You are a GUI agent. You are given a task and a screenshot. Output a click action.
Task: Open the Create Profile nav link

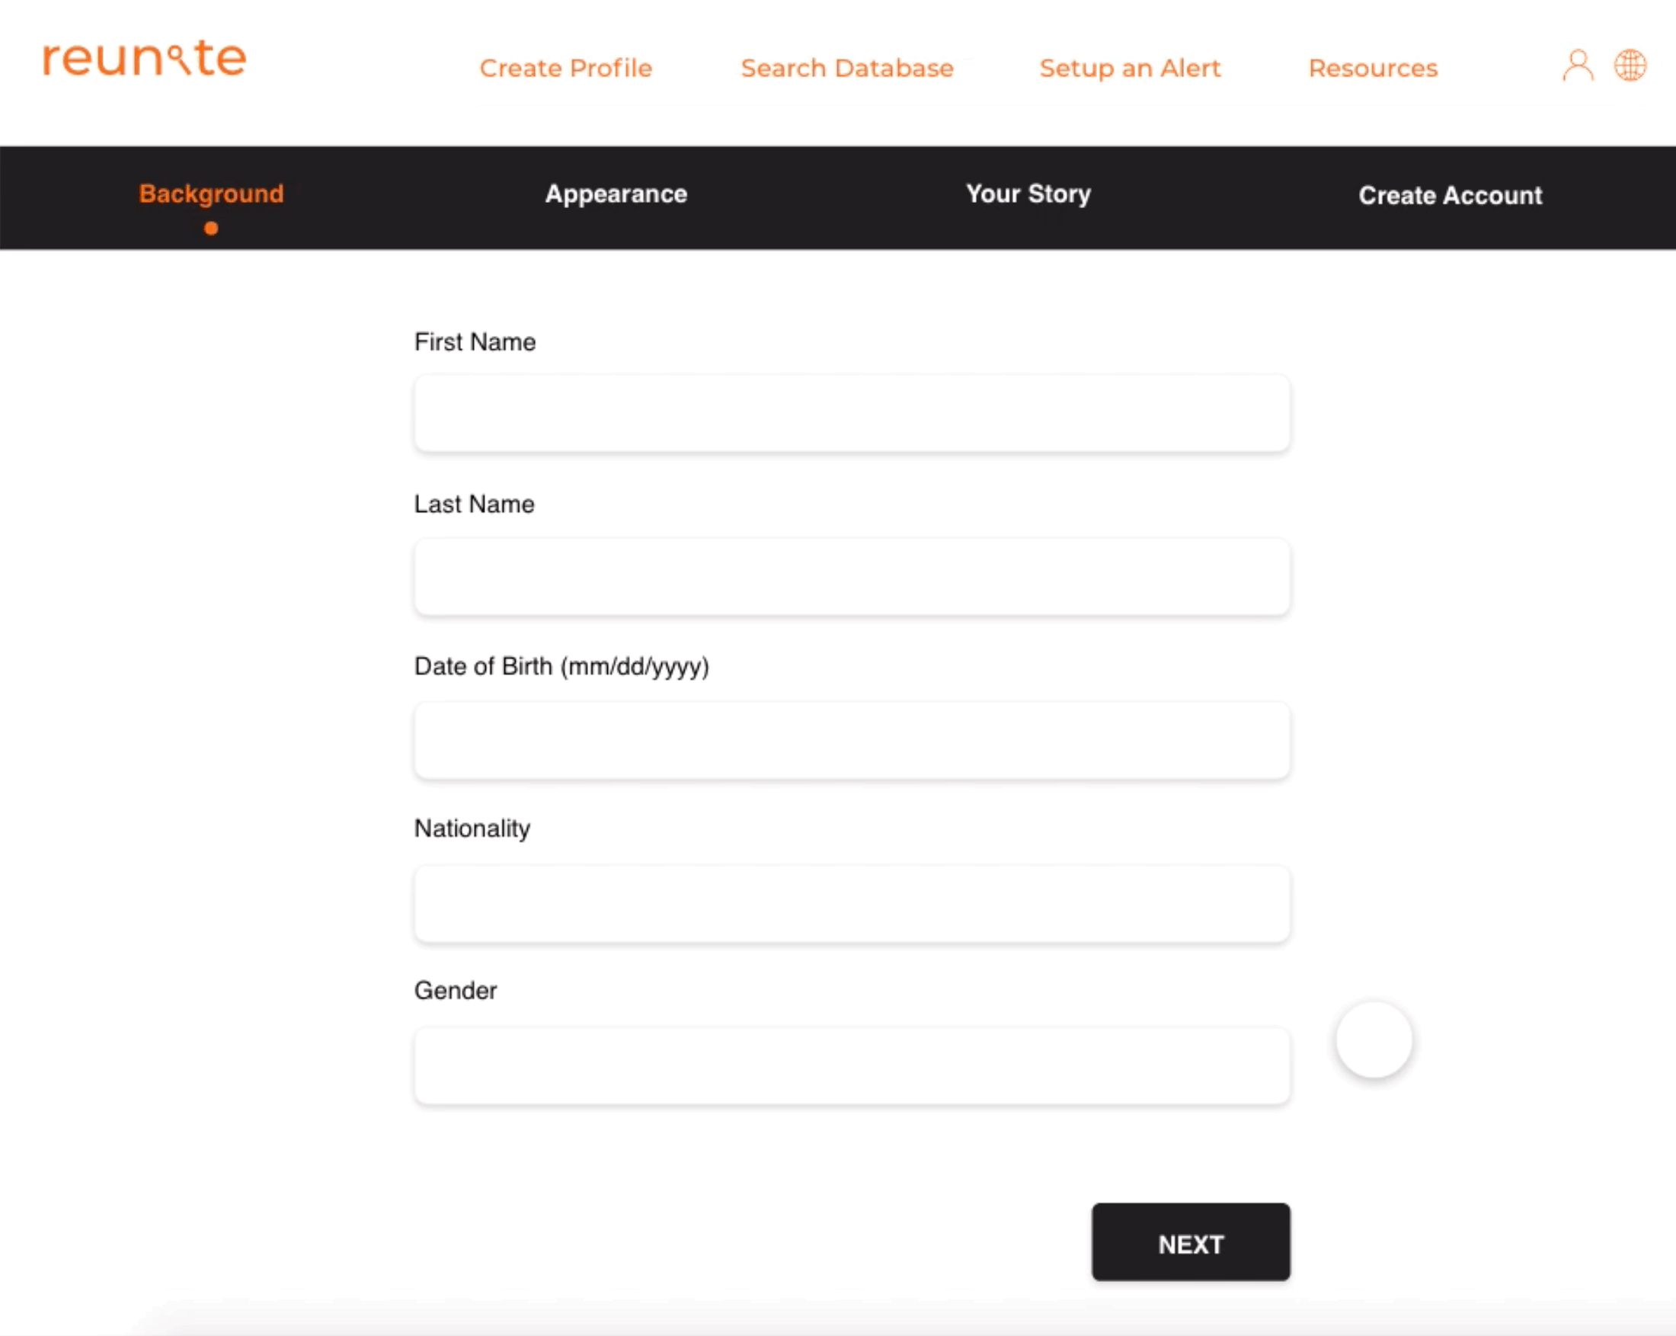tap(565, 69)
